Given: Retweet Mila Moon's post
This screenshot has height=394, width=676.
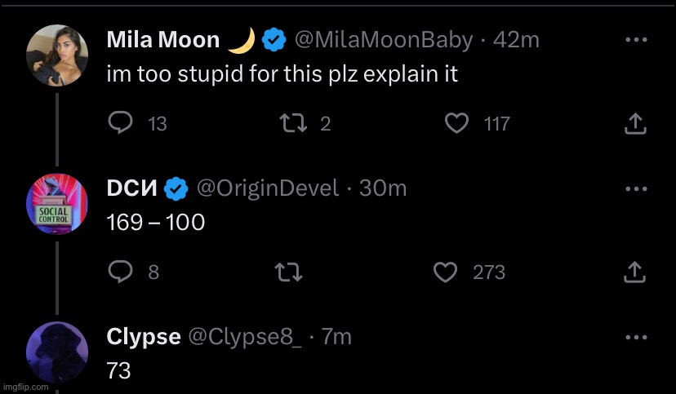Looking at the screenshot, I should click(x=293, y=123).
